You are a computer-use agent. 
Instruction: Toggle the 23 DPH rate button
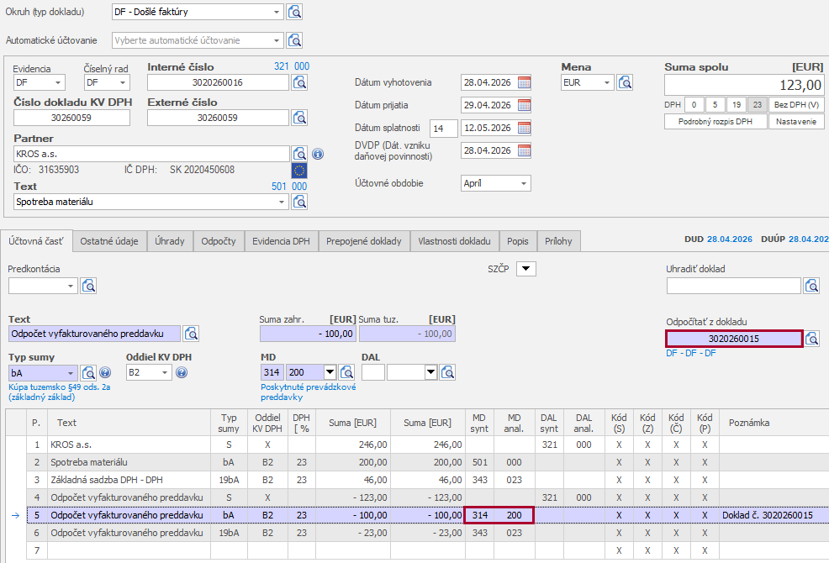coord(757,105)
